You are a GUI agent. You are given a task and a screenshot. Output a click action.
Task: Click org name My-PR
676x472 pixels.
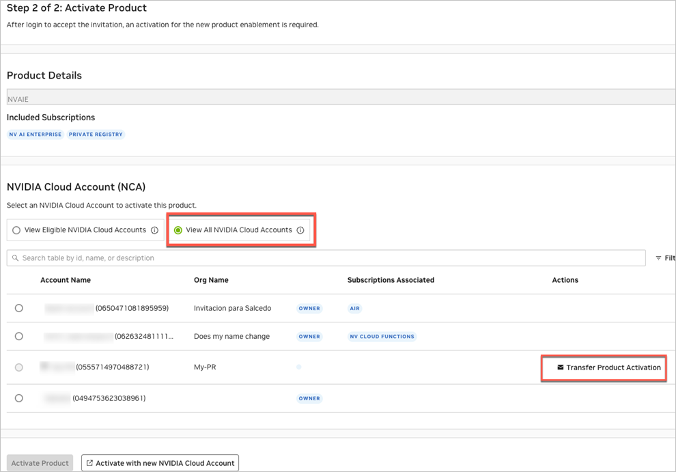(x=206, y=367)
